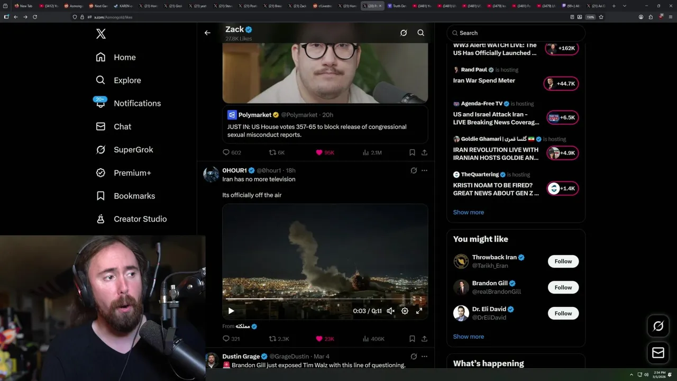Click the Search input field
677x381 pixels.
pos(516,33)
